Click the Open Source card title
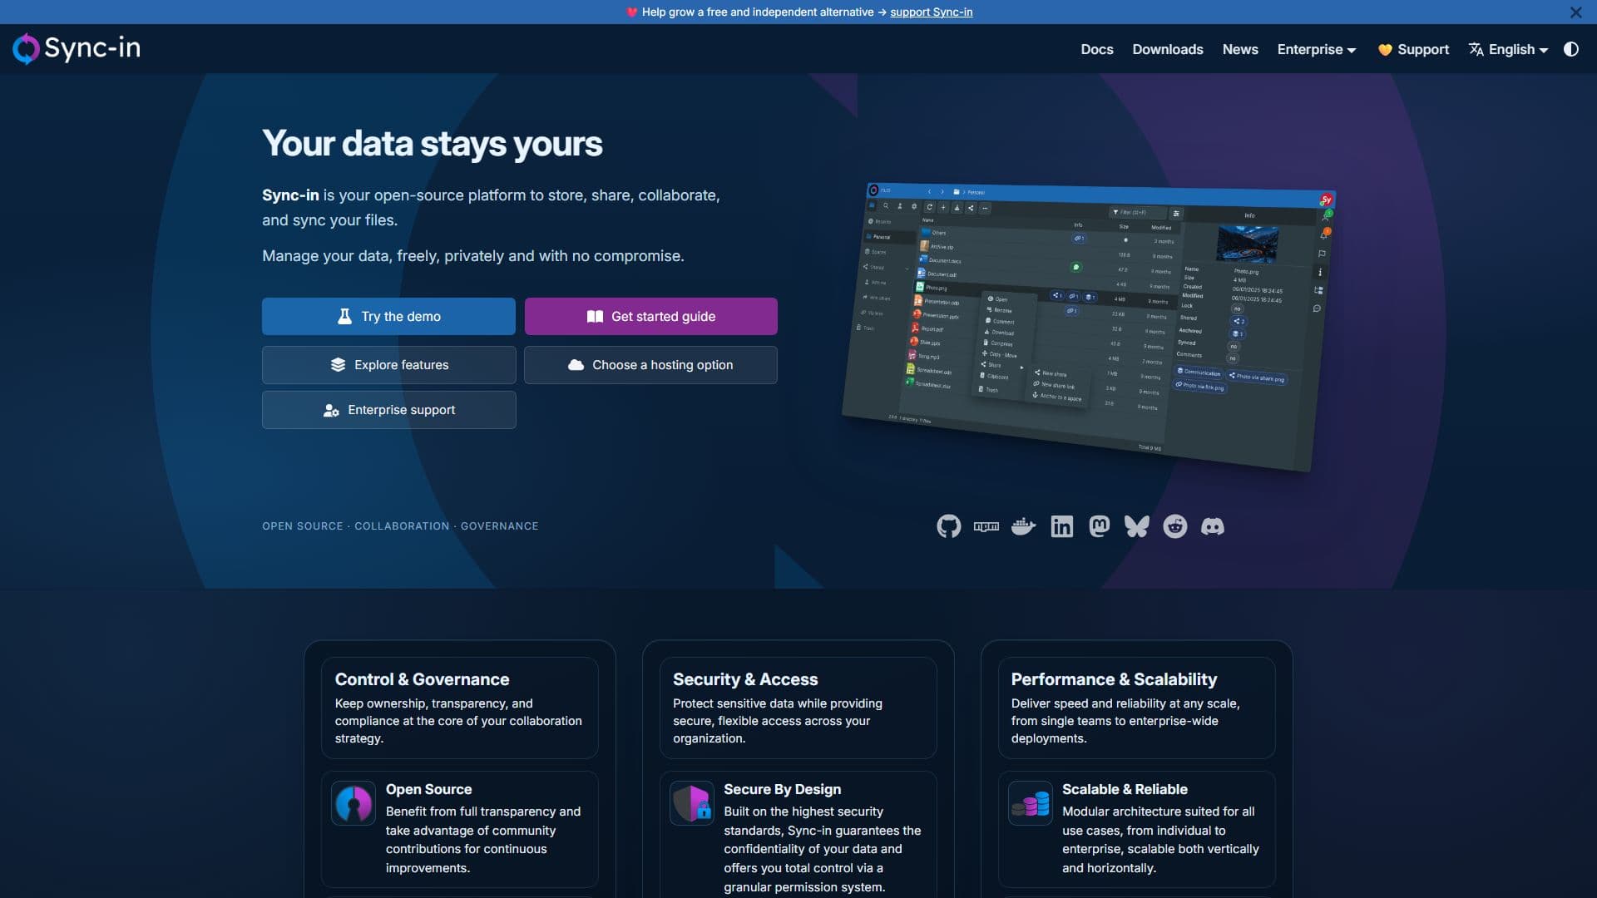This screenshot has height=898, width=1597. (428, 789)
